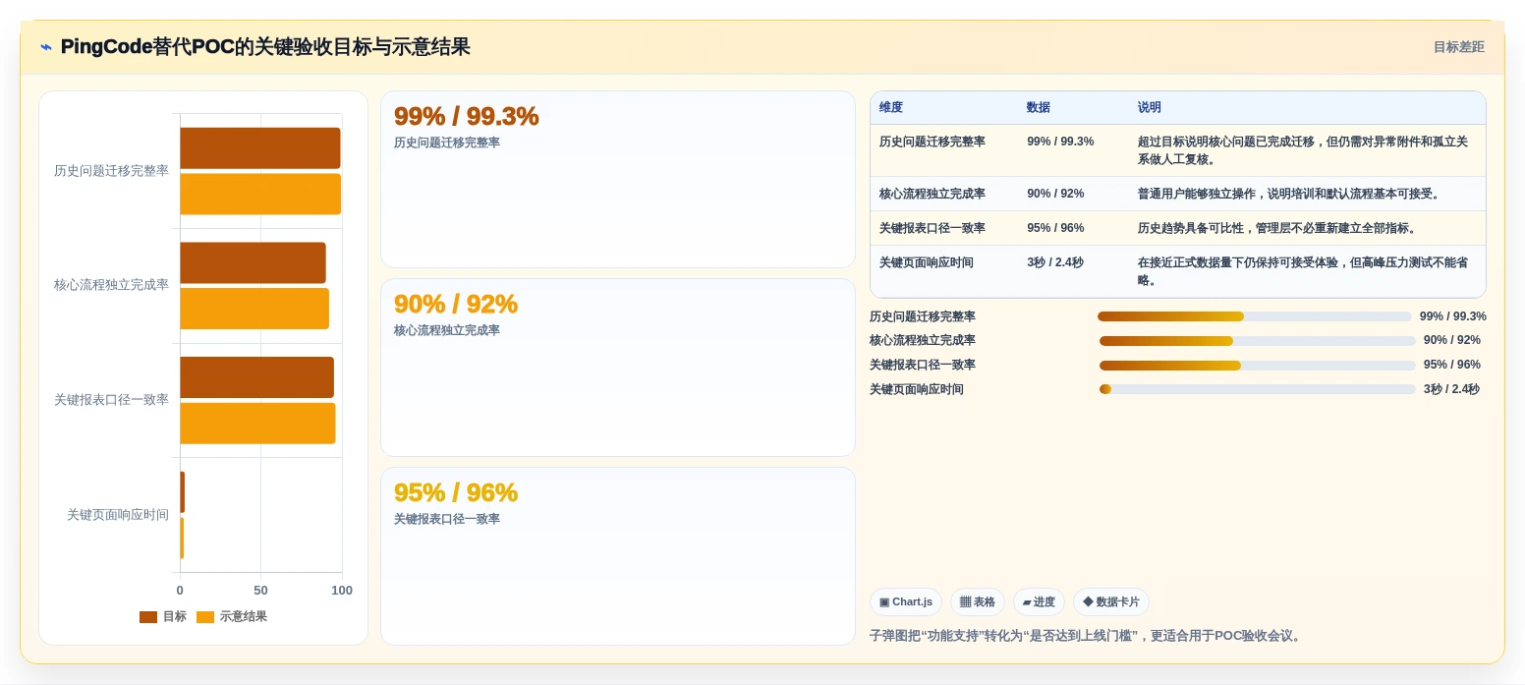Open the 95% / 96% data card
Image resolution: width=1525 pixels, height=685 pixels.
coord(618,556)
